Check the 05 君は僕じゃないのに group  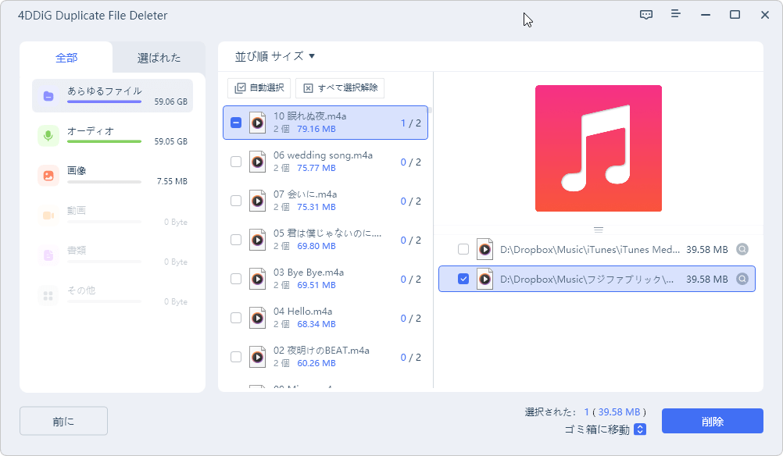point(236,240)
